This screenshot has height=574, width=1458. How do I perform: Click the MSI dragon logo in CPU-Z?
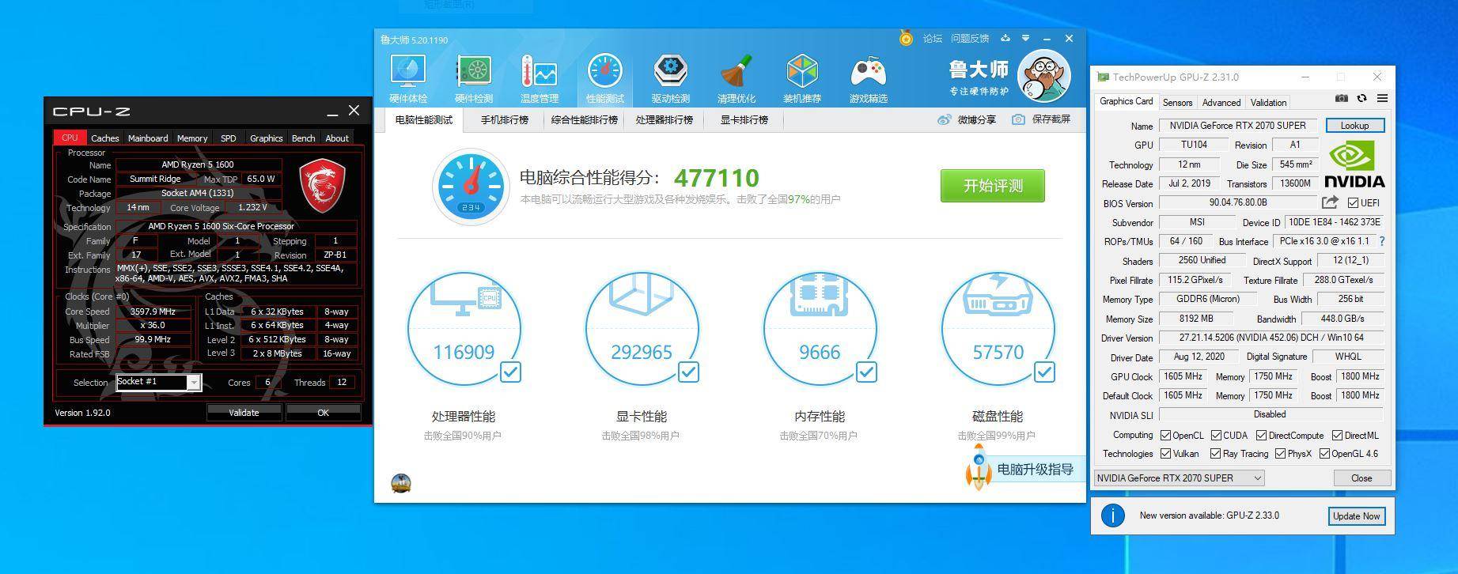323,185
